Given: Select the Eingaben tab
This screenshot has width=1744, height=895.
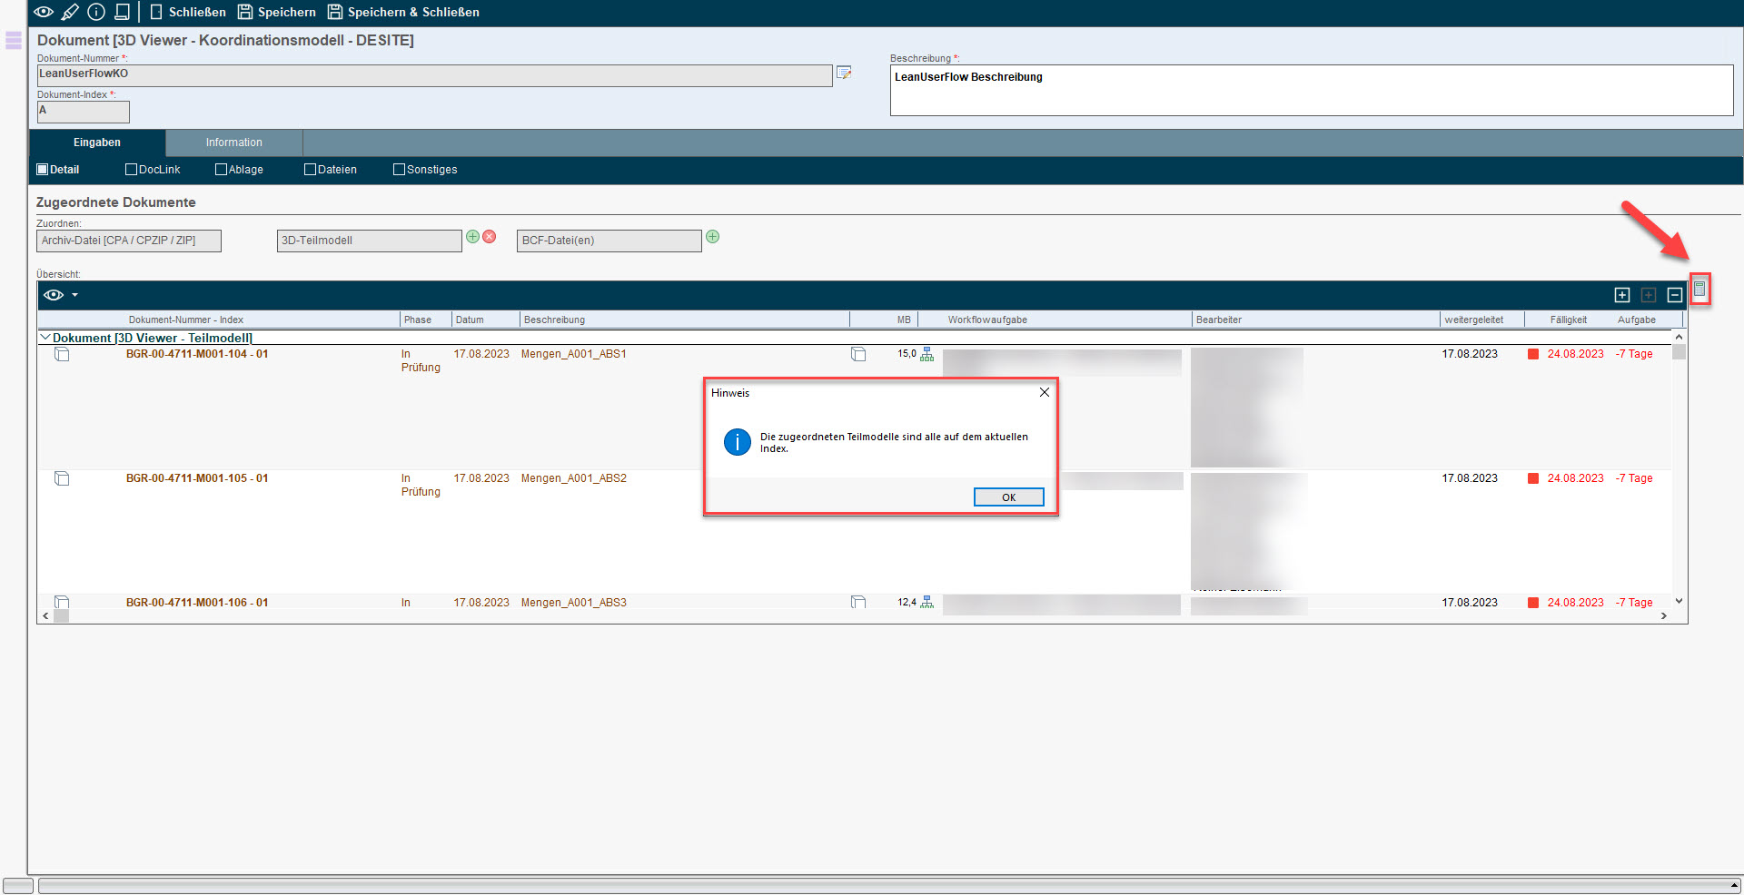Looking at the screenshot, I should coord(97,143).
